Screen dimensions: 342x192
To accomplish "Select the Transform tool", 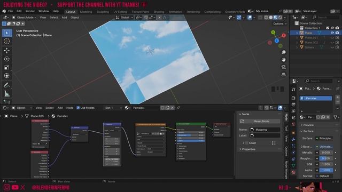I will click(7, 76).
